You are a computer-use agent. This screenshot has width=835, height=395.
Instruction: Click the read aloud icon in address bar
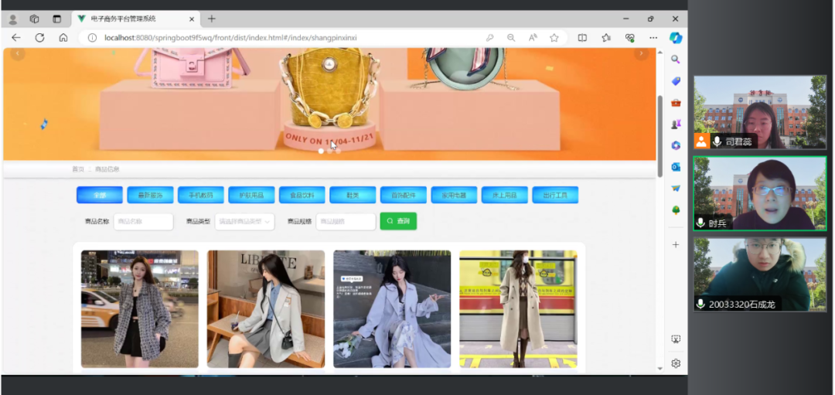[533, 37]
